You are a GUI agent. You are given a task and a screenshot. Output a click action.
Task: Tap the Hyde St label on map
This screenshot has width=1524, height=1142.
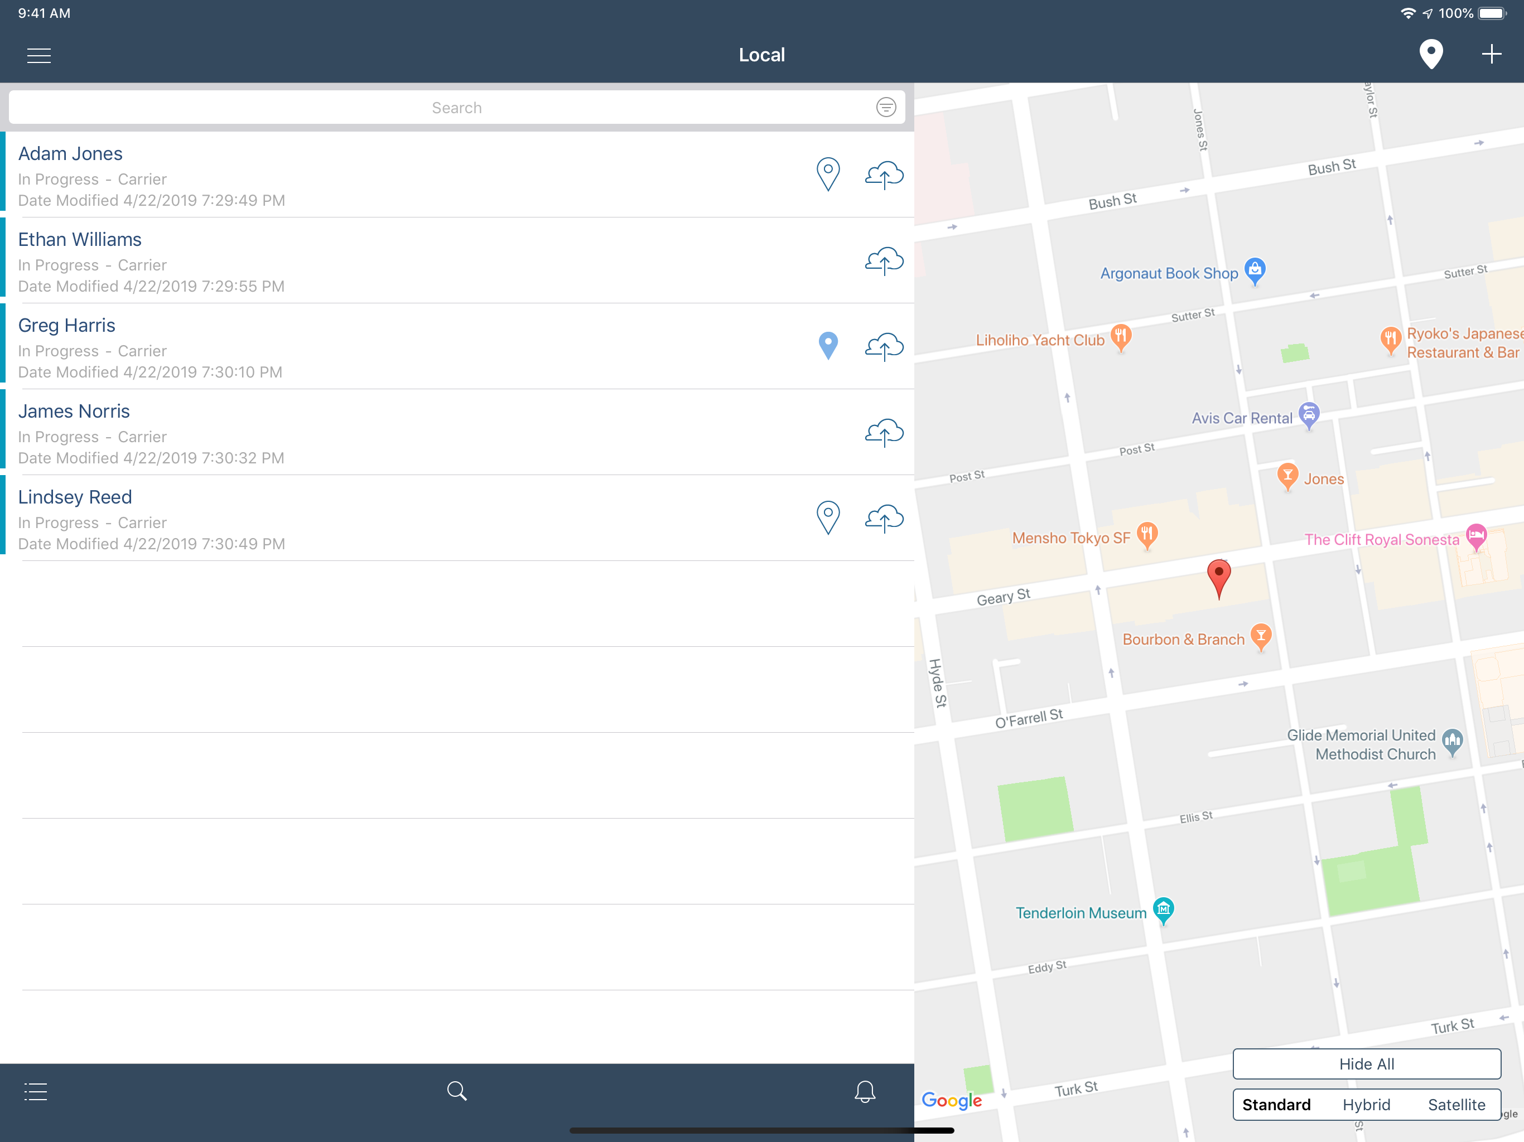pos(938,683)
